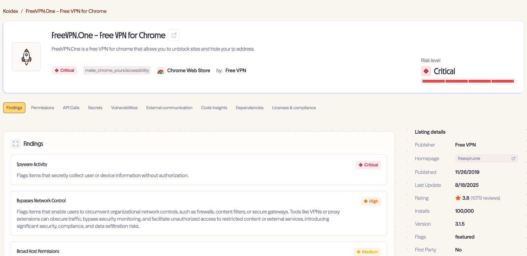Open the Vulnerabilities tab
This screenshot has height=256, width=527.
click(x=124, y=108)
